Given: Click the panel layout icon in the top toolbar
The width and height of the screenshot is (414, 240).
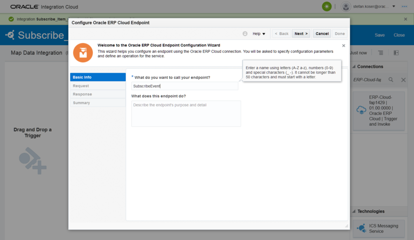Looking at the screenshot, I should (396, 52).
